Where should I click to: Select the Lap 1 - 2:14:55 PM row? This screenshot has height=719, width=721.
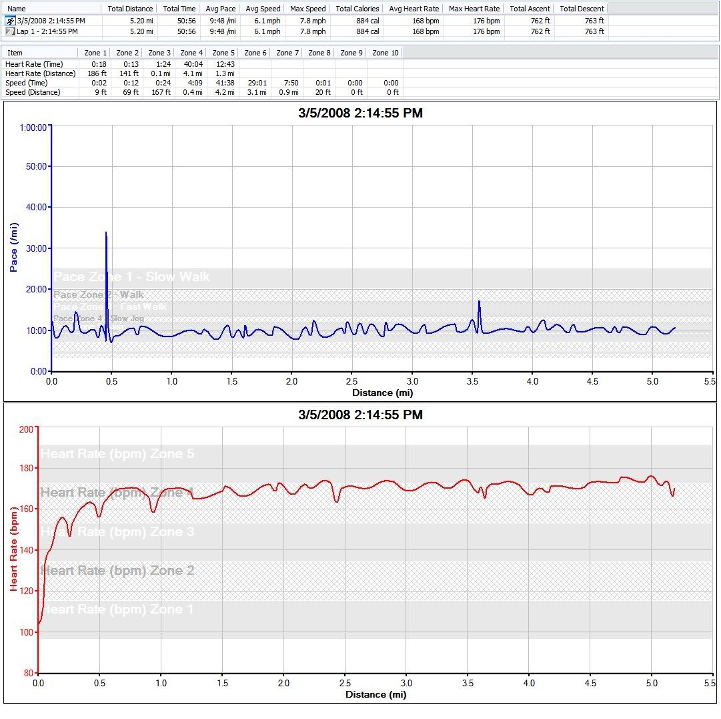pos(47,31)
